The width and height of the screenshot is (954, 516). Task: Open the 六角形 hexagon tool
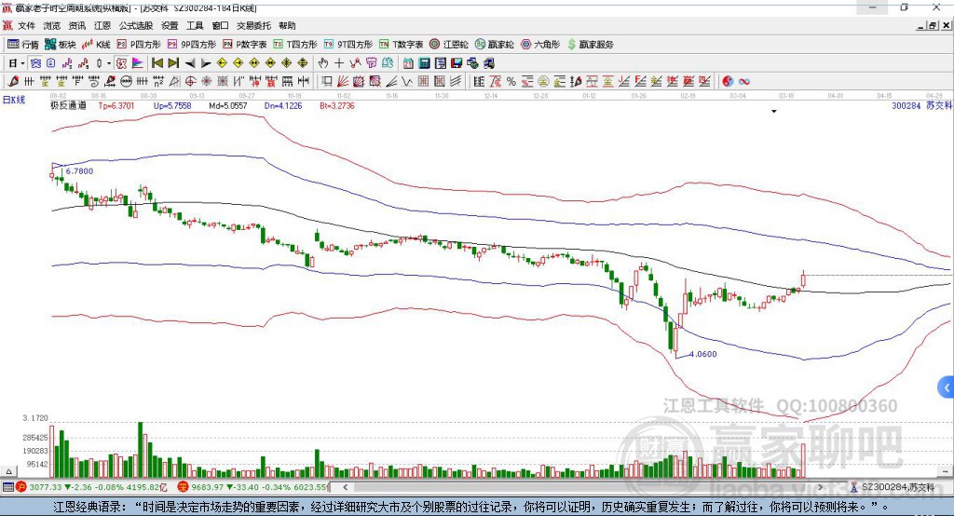(x=540, y=45)
